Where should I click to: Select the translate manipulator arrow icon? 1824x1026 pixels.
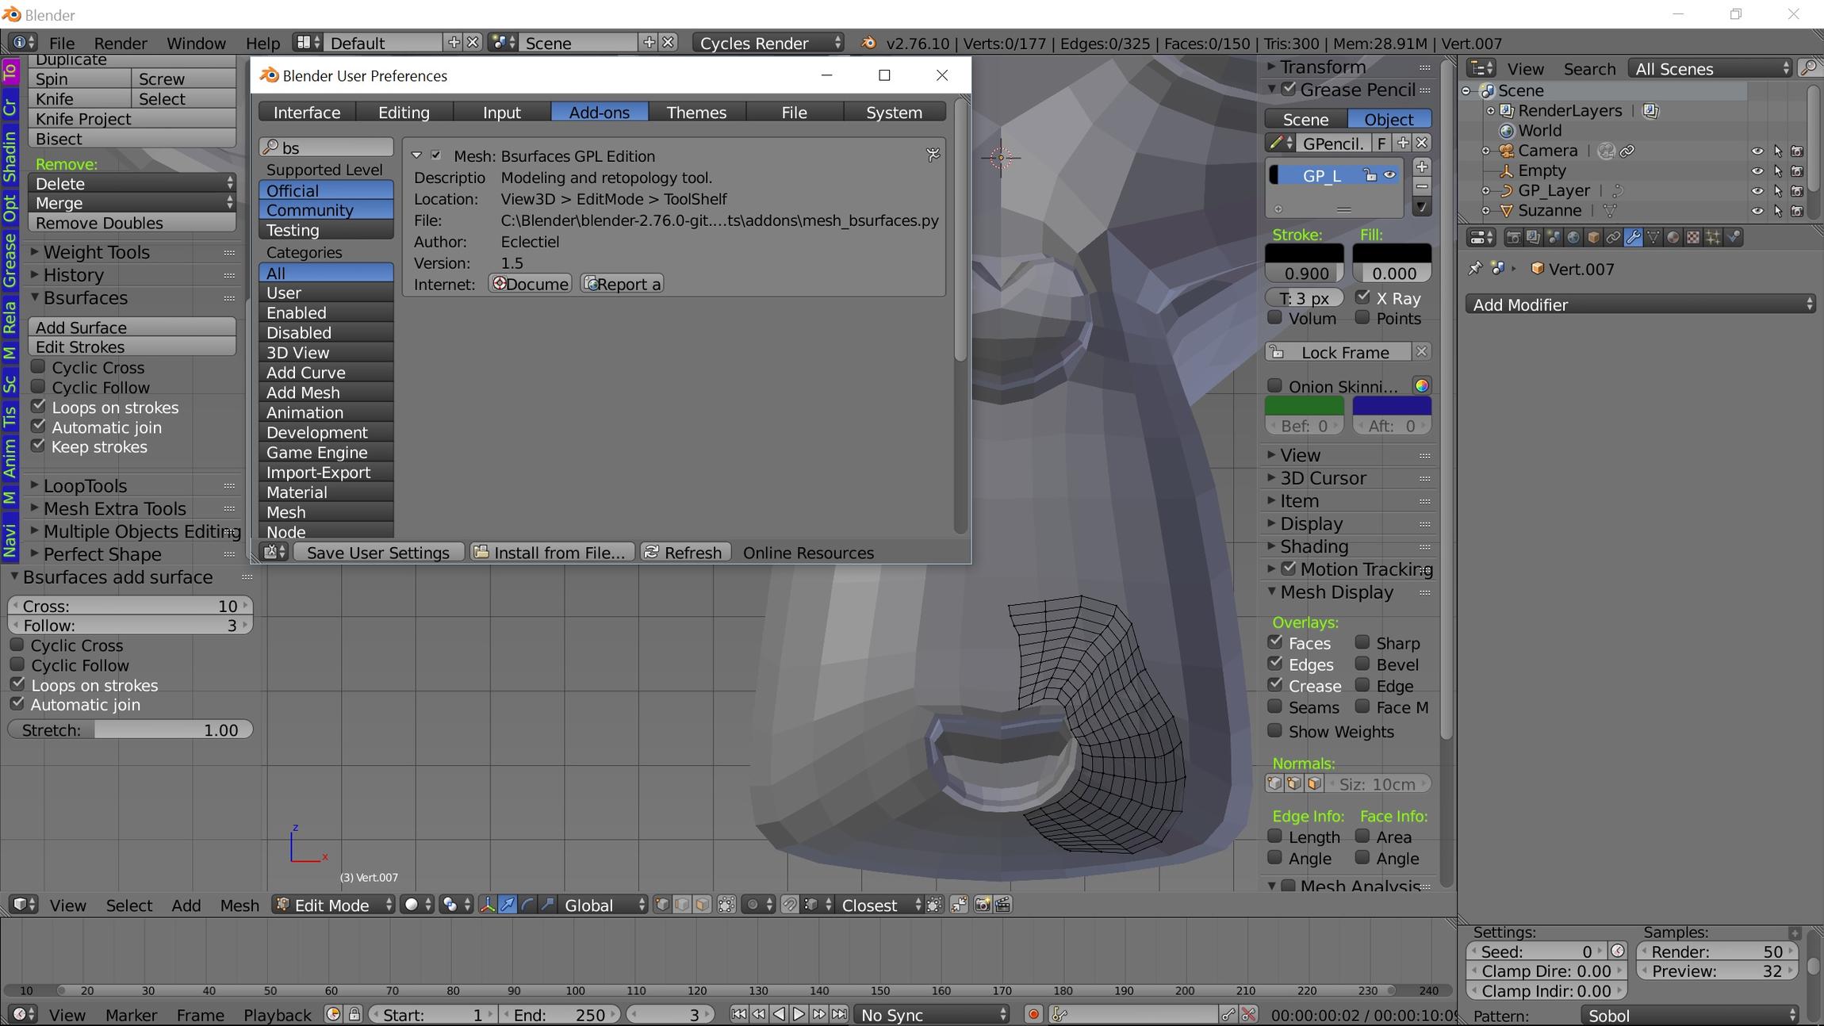coord(508,905)
